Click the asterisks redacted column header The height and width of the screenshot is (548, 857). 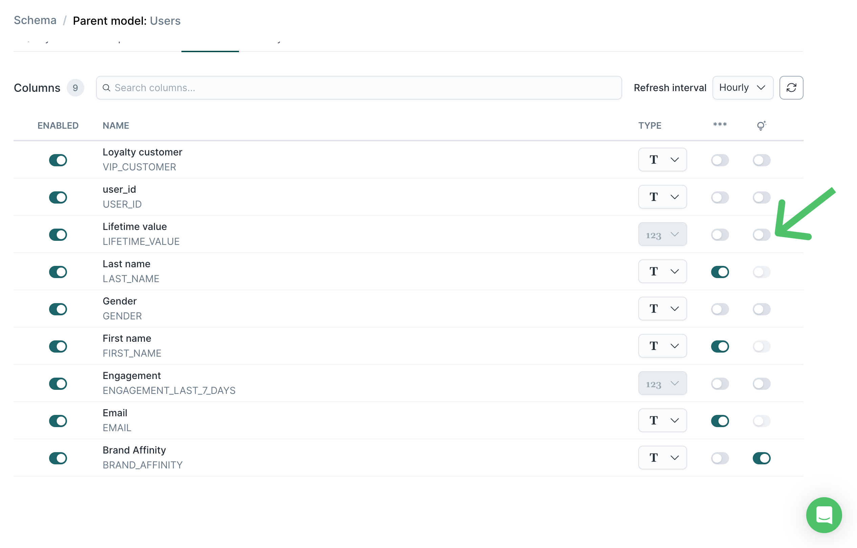[x=720, y=125]
